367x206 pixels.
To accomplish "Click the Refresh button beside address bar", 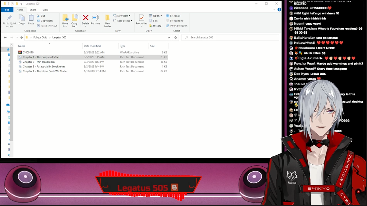I will (176, 37).
